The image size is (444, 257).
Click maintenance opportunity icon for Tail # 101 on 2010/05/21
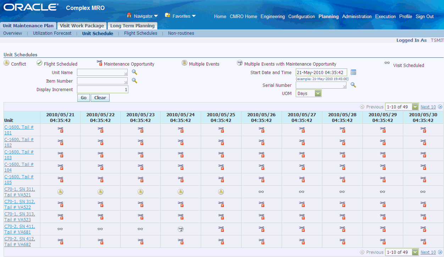[60, 130]
